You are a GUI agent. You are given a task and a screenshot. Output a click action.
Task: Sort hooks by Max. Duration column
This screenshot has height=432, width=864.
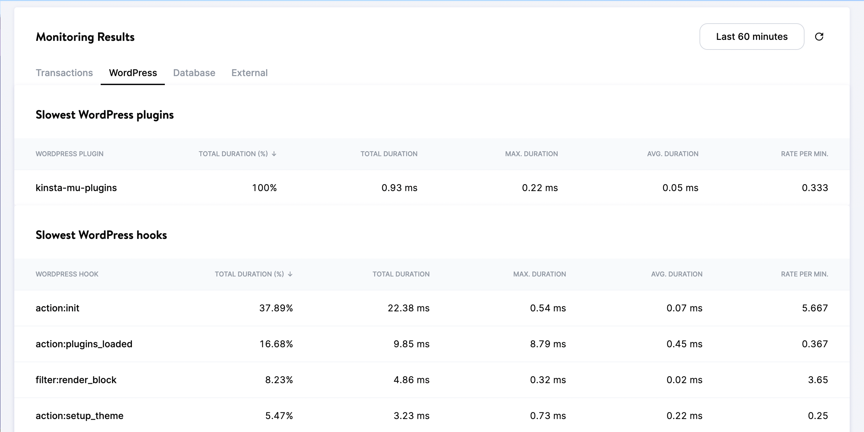(539, 274)
